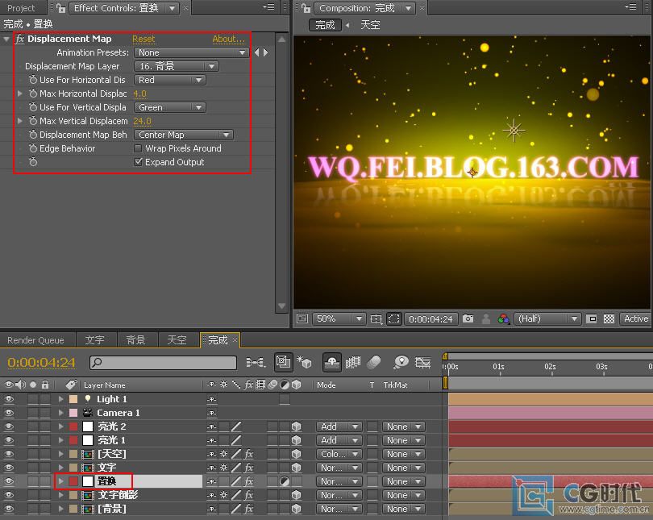Viewport: 653px width, 520px height.
Task: Open the Graph Editor
Action: click(422, 362)
